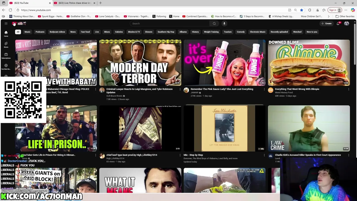357x201 pixels.
Task: Select the Mixes filter chip
Action: (107, 32)
